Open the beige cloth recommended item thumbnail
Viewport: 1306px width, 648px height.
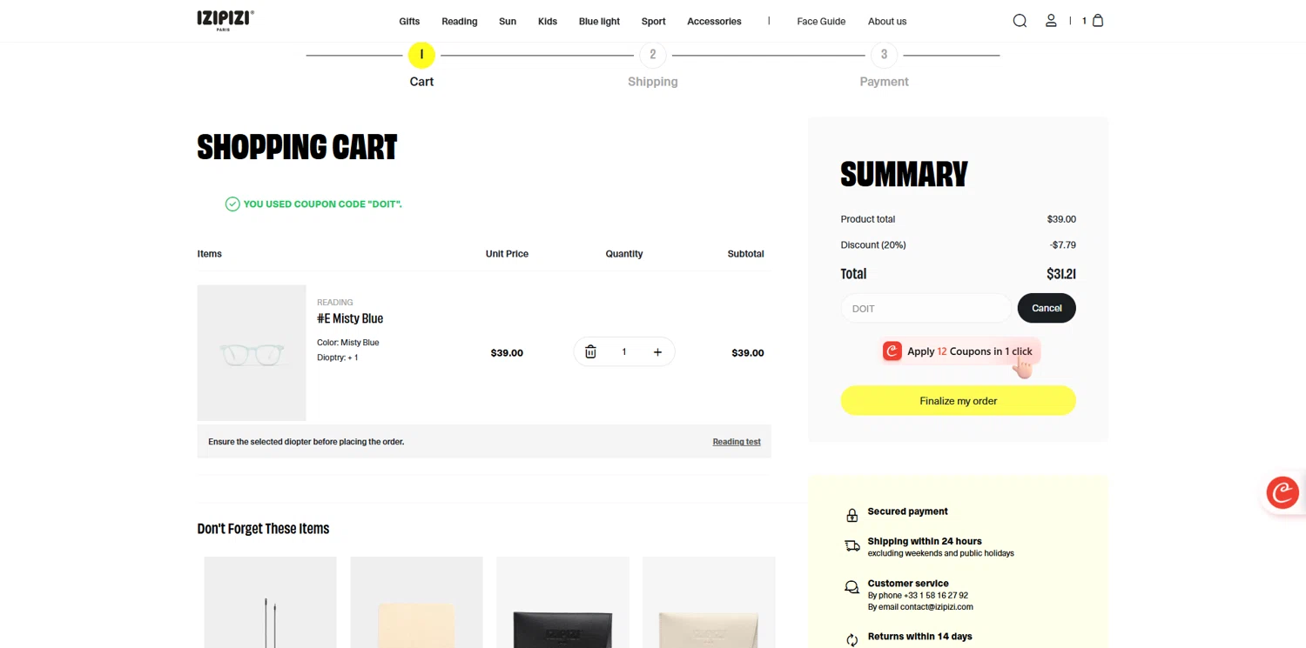(416, 602)
